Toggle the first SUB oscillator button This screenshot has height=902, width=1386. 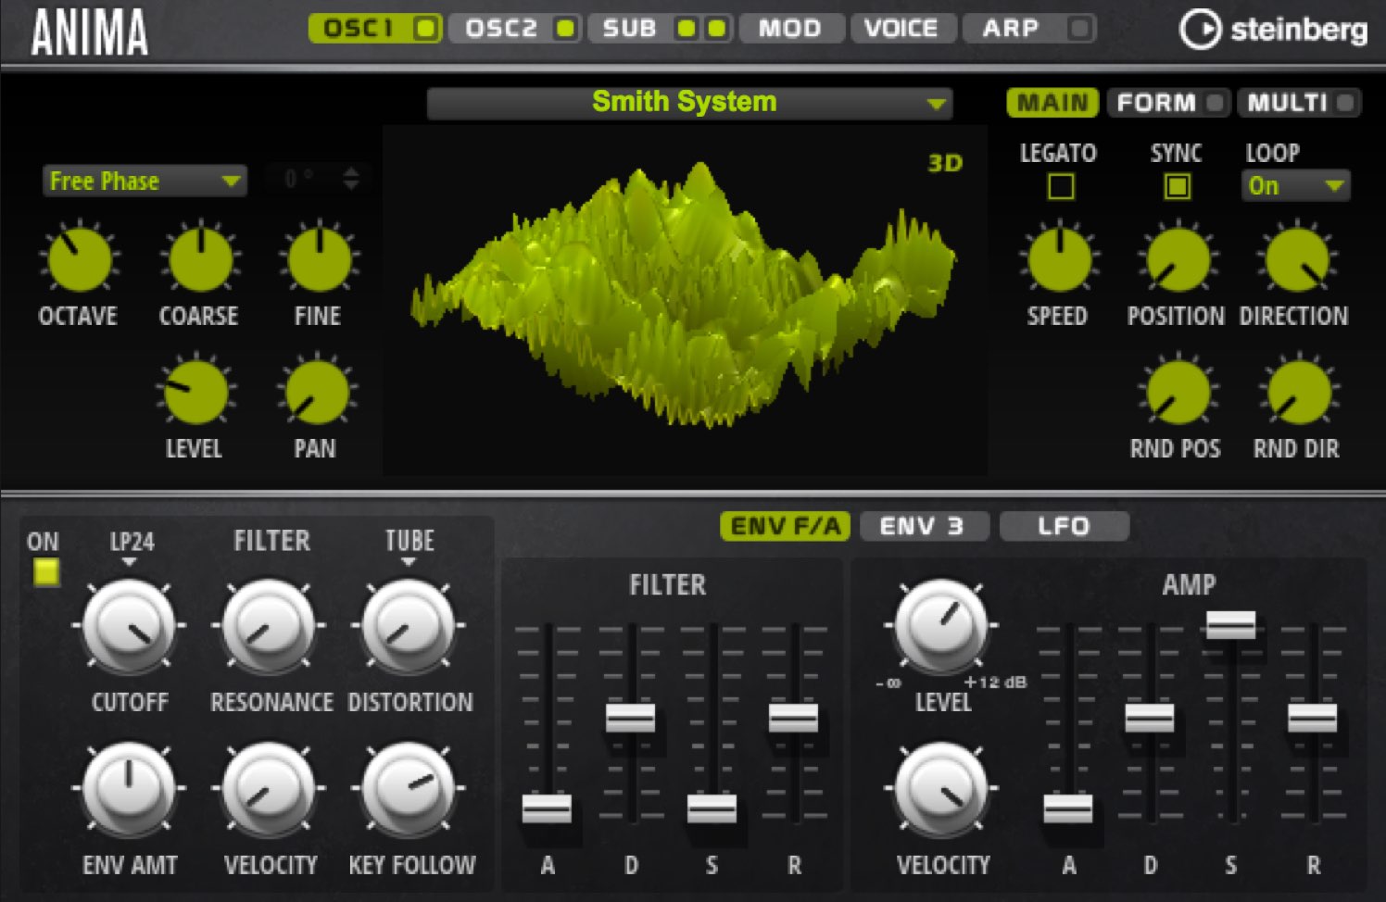pyautogui.click(x=687, y=29)
